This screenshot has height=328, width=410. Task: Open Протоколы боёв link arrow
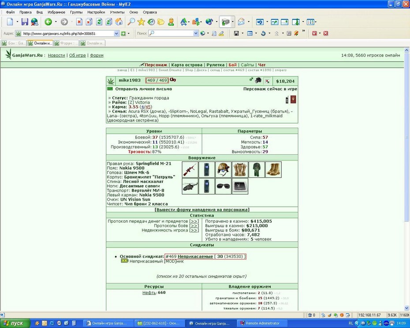click(x=194, y=226)
